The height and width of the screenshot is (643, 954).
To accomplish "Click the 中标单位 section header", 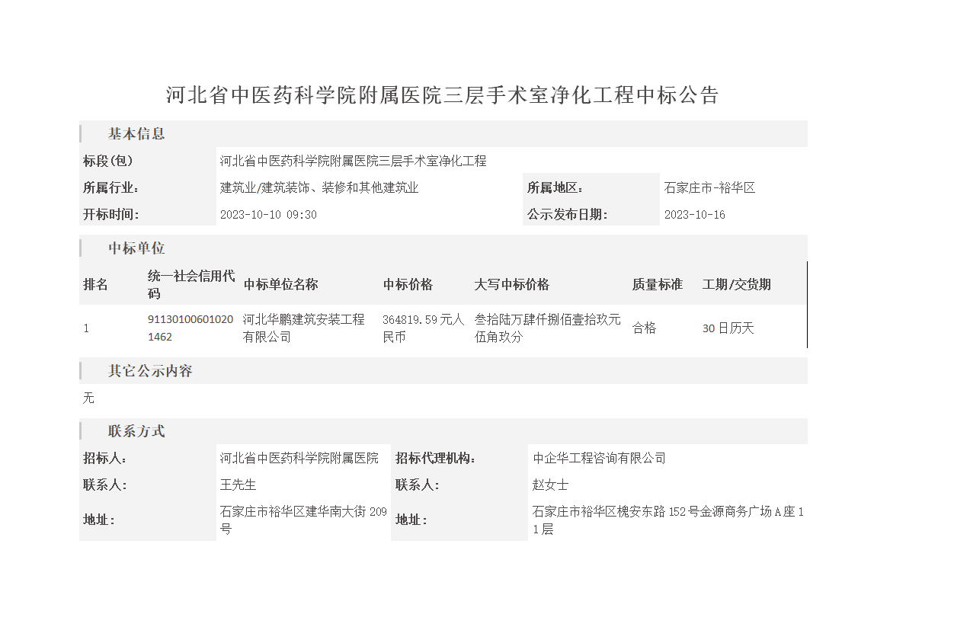I will coord(136,248).
